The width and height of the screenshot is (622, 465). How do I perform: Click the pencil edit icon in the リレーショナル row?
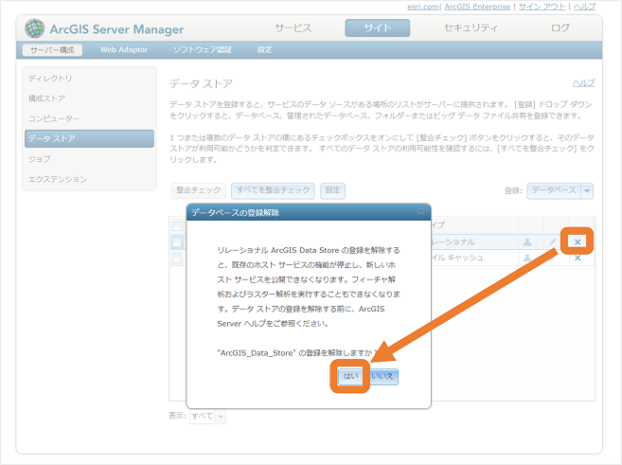coord(552,241)
